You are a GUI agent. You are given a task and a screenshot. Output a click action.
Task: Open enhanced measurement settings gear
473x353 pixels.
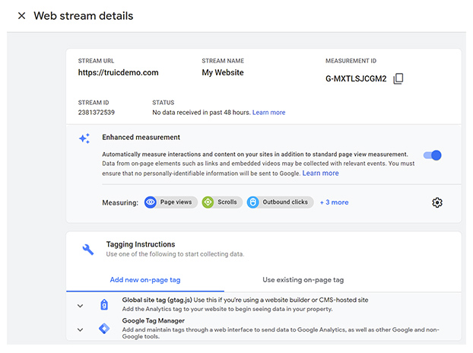coord(437,202)
